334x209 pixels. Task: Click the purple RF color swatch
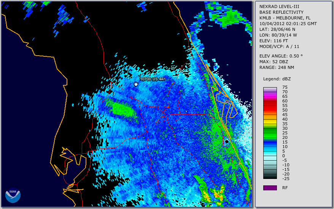coord(270,188)
